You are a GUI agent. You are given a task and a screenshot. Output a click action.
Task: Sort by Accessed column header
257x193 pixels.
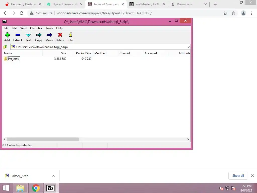click(155, 53)
